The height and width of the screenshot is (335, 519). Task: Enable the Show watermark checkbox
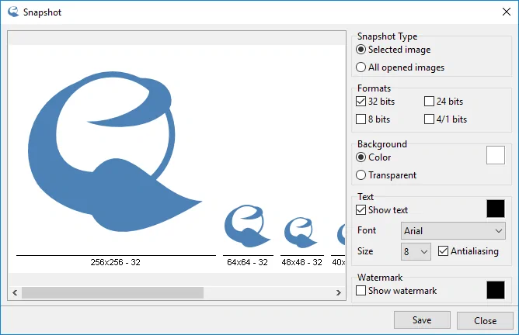(x=361, y=291)
